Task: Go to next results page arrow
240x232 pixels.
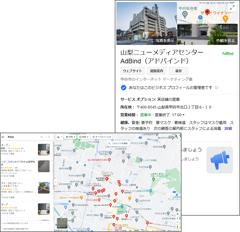Action: tap(48, 223)
